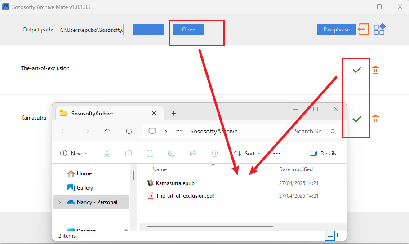
Task: Toggle the Details pane
Action: (323, 153)
